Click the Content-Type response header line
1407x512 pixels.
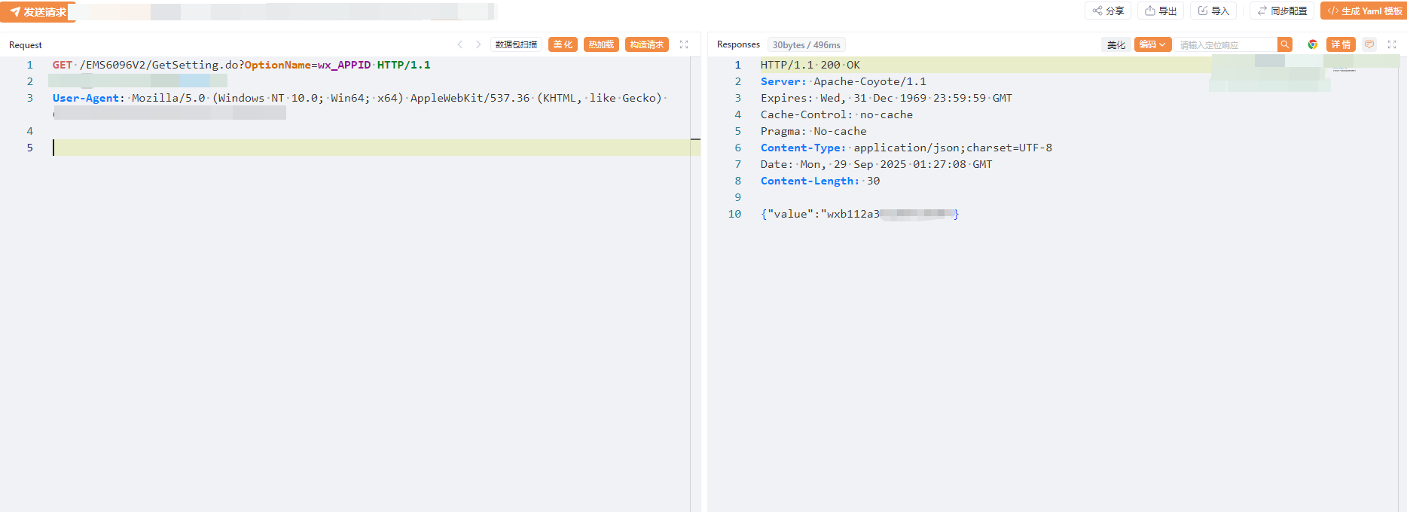(x=906, y=148)
